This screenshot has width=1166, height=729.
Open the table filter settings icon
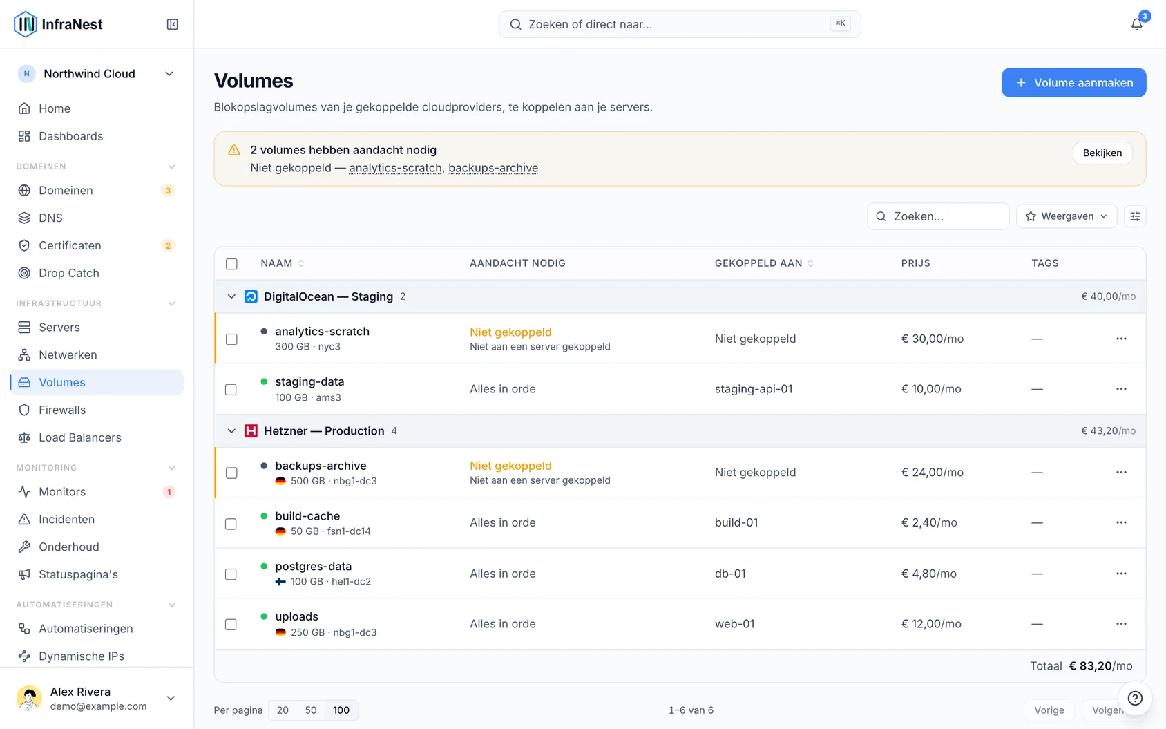[1135, 216]
